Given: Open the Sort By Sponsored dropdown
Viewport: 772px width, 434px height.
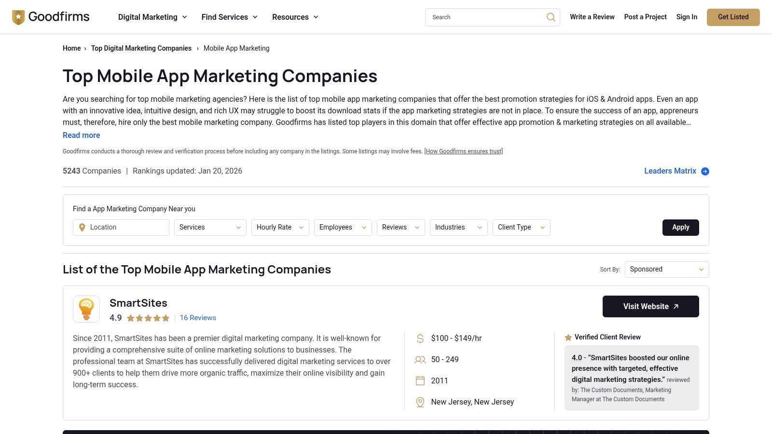Looking at the screenshot, I should tap(666, 270).
